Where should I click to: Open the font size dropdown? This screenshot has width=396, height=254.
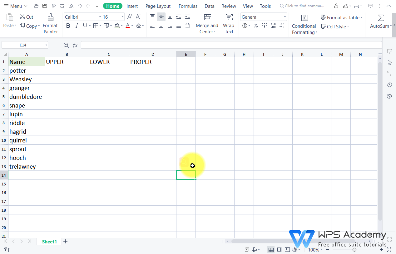122,17
